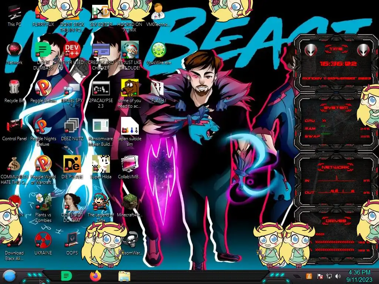Click the network IN graph row
This screenshot has height=284, width=379.
pos(337,180)
